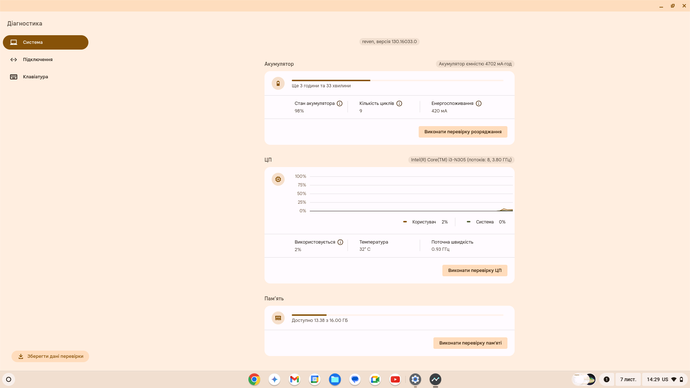Click Зберегти дані перевірки button
The image size is (690, 388).
point(50,356)
